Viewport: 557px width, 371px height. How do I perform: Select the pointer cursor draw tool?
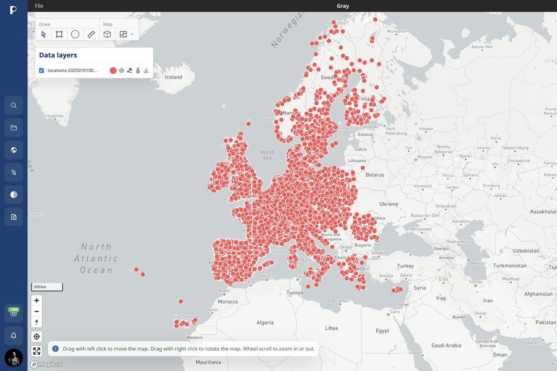click(x=43, y=34)
